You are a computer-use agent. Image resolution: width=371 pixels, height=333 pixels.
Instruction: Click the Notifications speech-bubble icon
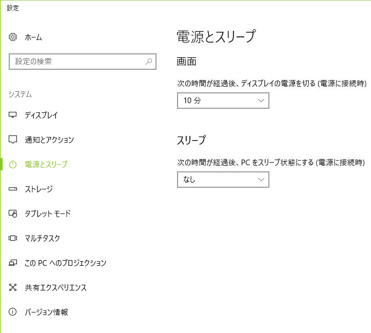click(13, 140)
